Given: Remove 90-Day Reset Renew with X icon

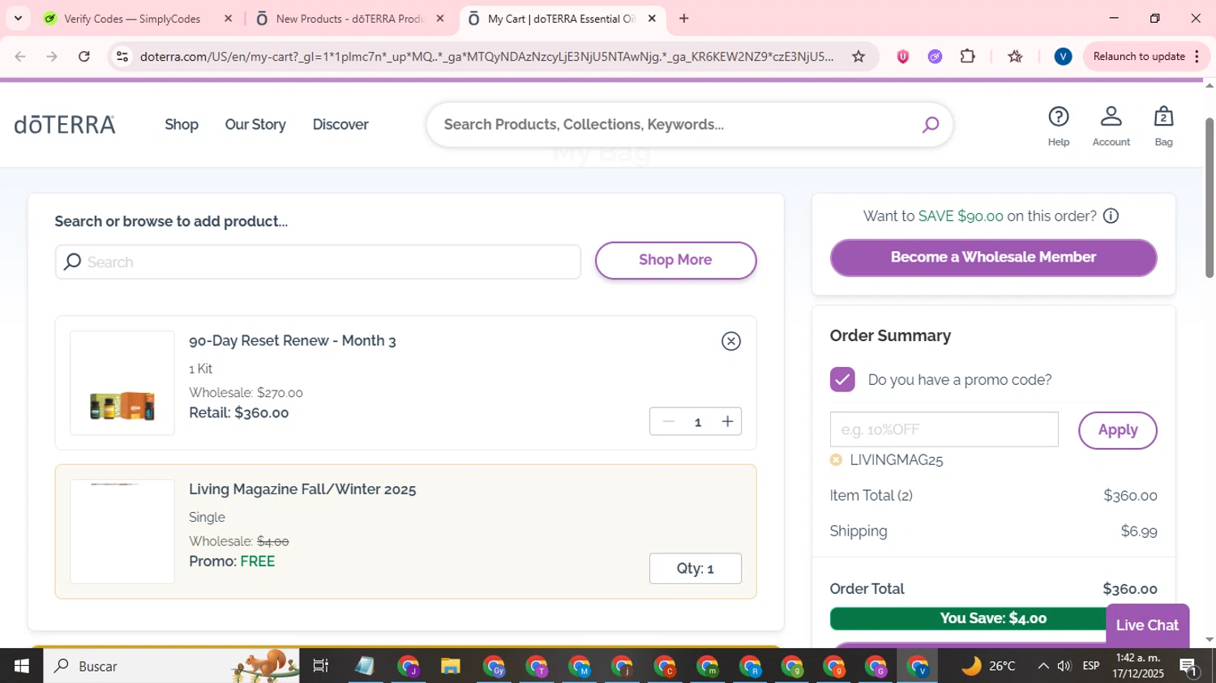Looking at the screenshot, I should click(x=730, y=341).
